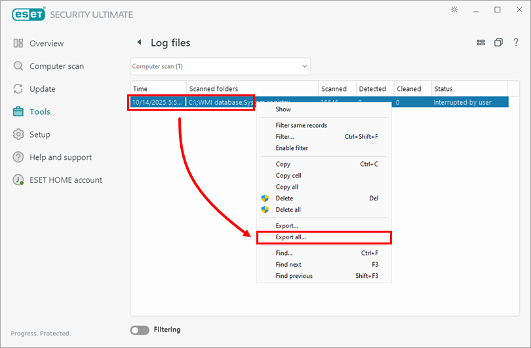Open the new window icon in header
The height and width of the screenshot is (348, 531).
(499, 43)
